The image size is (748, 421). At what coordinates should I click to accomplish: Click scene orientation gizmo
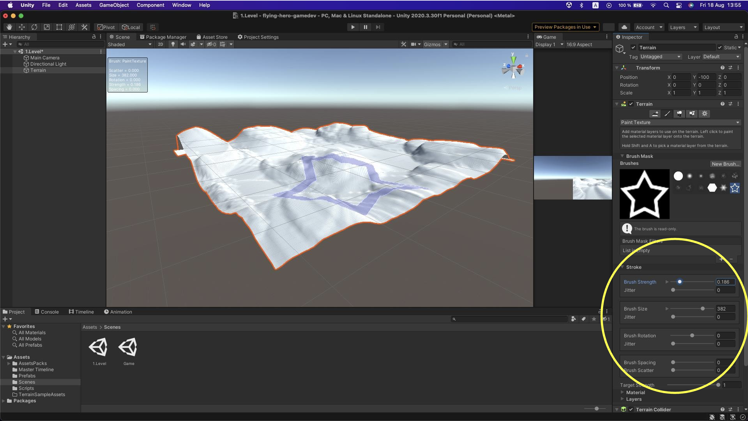point(513,67)
